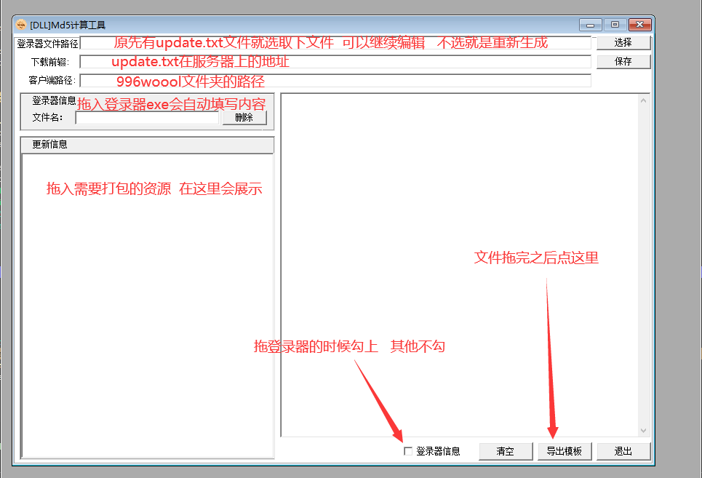The width and height of the screenshot is (702, 478).
Task: Enable the 登录器信息 checkbox
Action: [408, 451]
